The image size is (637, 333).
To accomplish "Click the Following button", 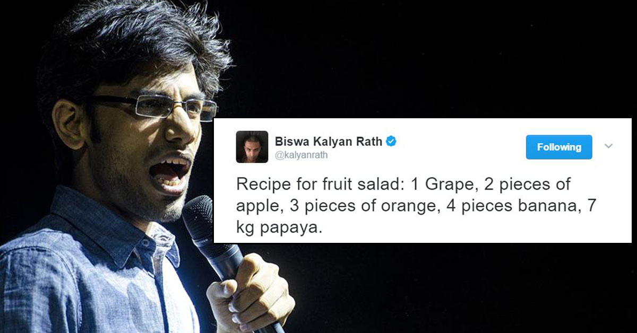I will (559, 147).
